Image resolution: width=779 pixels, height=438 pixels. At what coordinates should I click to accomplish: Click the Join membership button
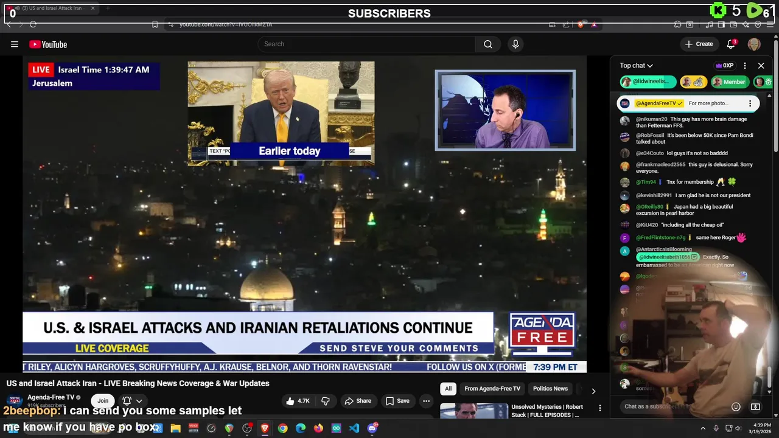coord(103,401)
